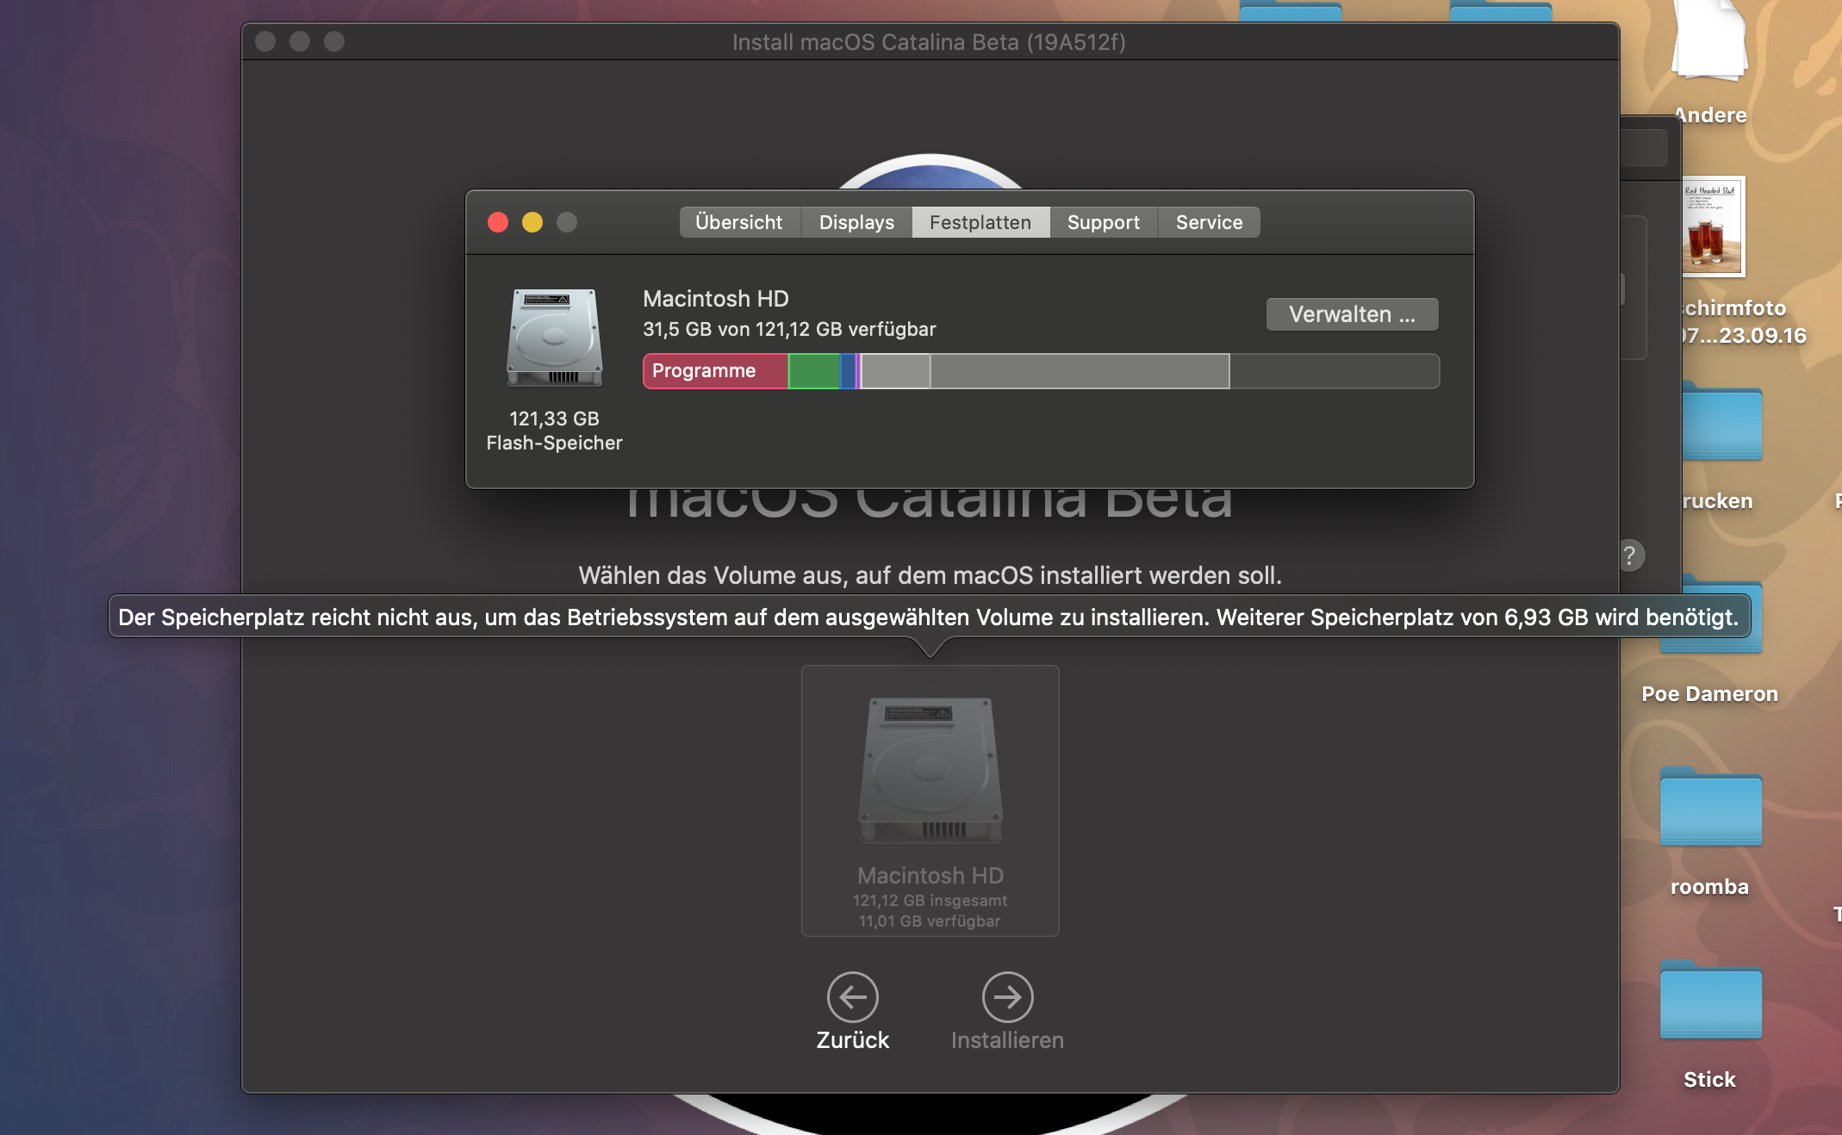Click the Zurück back arrow icon
This screenshot has height=1135, width=1842.
[x=852, y=997]
